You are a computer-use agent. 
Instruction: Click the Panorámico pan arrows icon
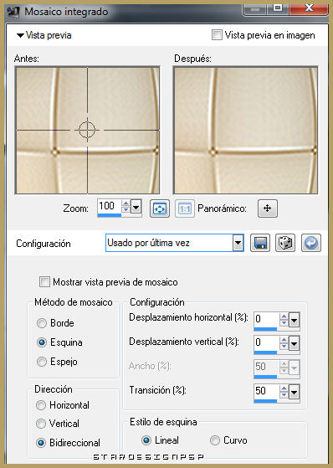point(268,208)
